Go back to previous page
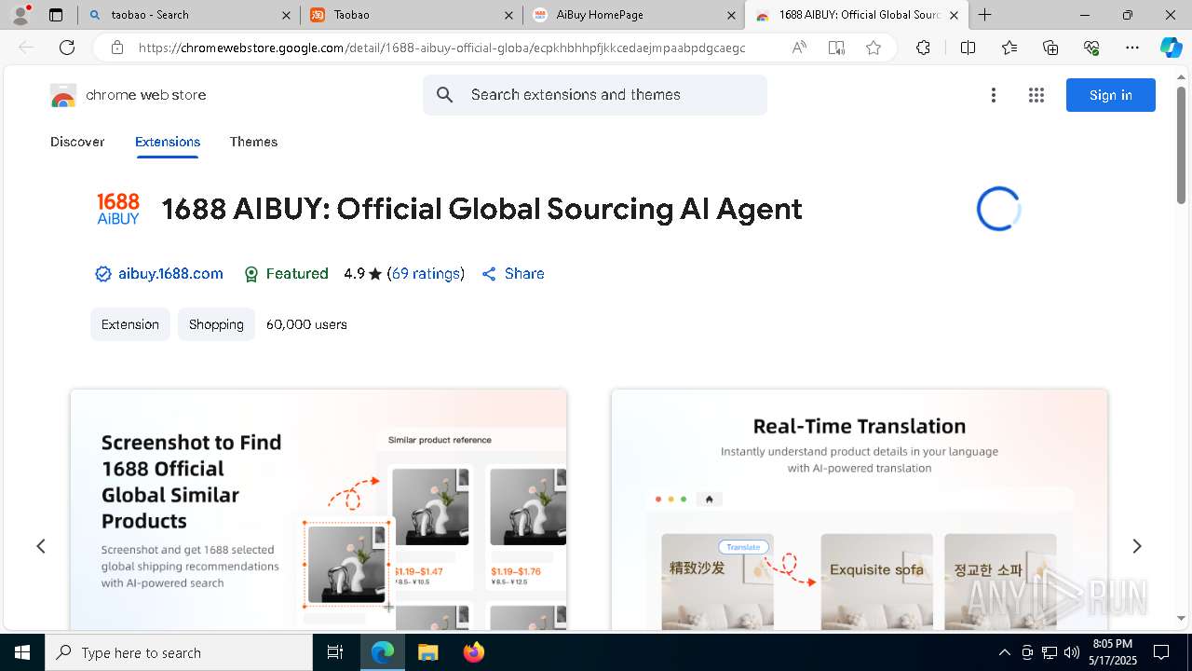The width and height of the screenshot is (1192, 671). pos(26,48)
